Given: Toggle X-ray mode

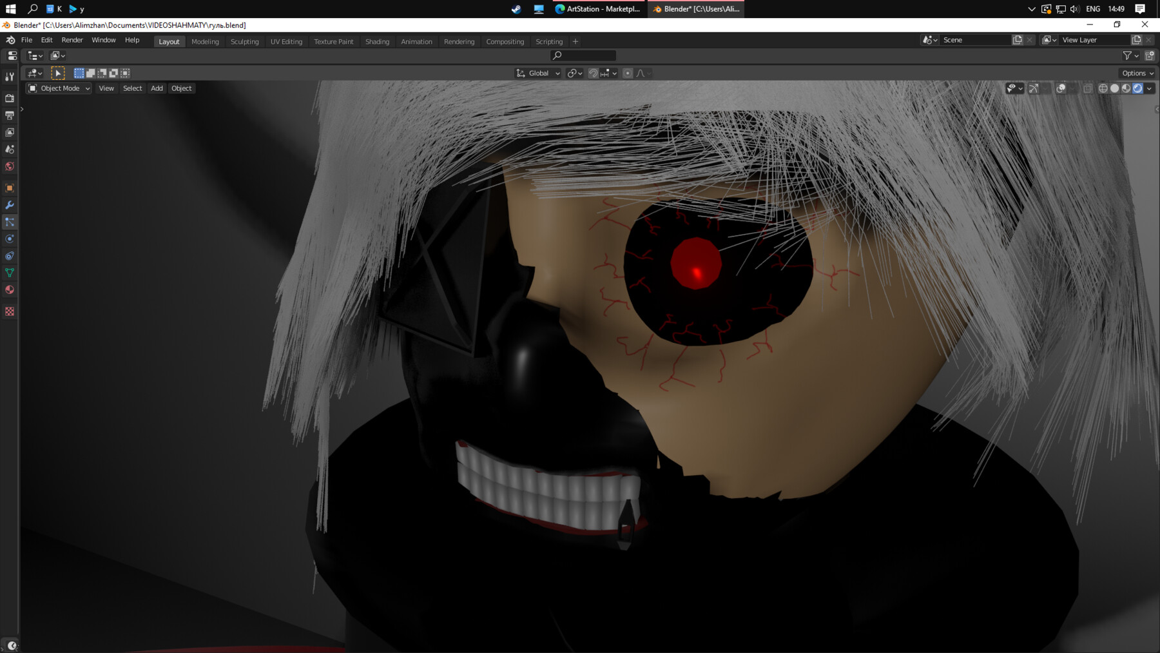Looking at the screenshot, I should 1088,88.
